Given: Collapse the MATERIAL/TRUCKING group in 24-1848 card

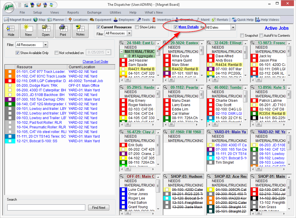Looking at the screenshot, I should (x=122, y=52).
